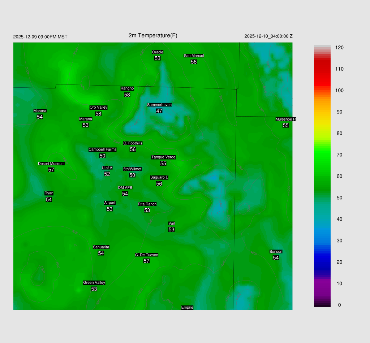Click the Muleshoe R station label

coord(285,119)
